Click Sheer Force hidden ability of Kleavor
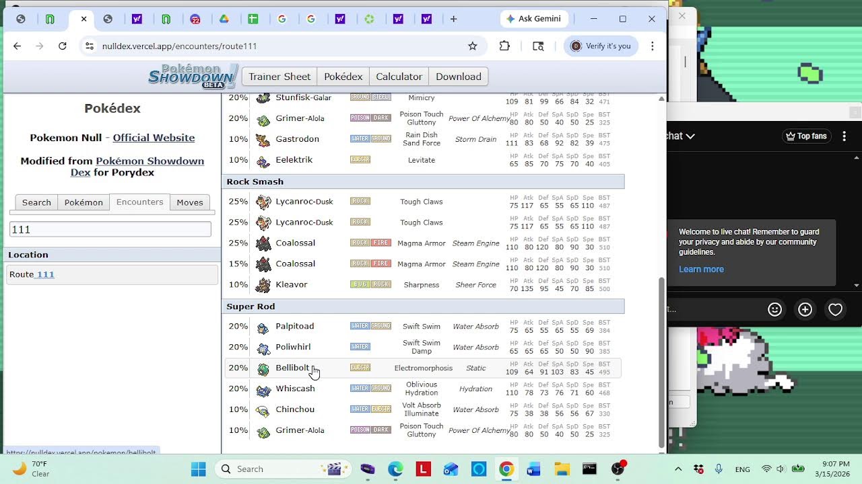Viewport: 862px width, 484px height. [x=475, y=285]
